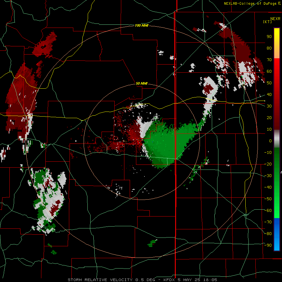Click the -10 value on the velocity scale

pos(268,153)
